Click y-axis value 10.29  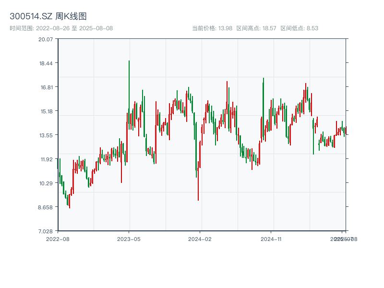(46, 183)
